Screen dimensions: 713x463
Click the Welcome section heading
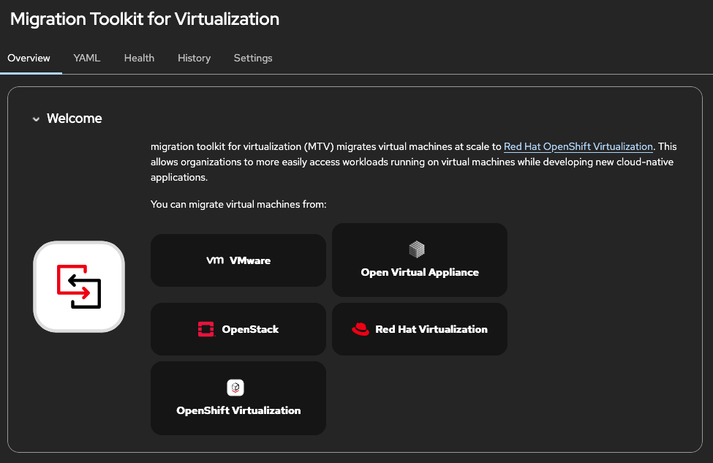[75, 118]
